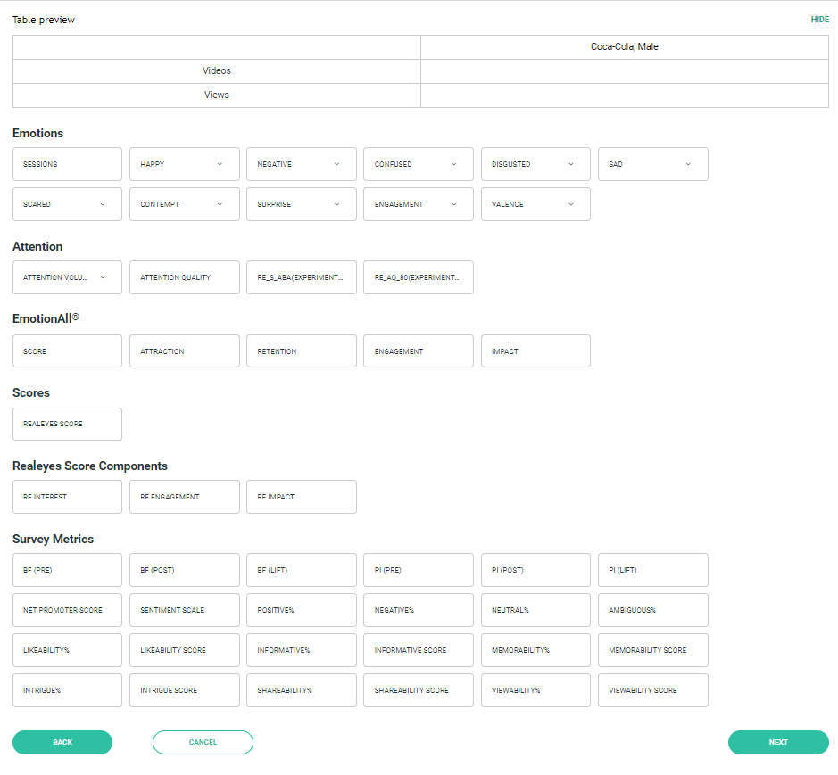Open the Attention Volume dropdown arrow
Image resolution: width=838 pixels, height=775 pixels.
103,277
